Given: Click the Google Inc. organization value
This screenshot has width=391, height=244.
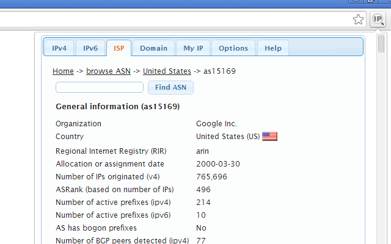Looking at the screenshot, I should pos(216,124).
